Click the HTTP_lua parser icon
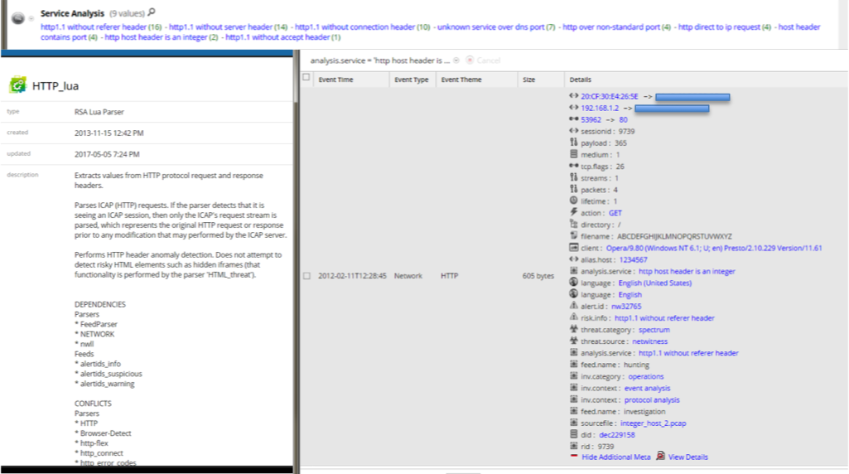 pos(17,85)
